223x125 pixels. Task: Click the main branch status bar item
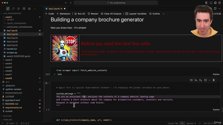(x=11, y=124)
